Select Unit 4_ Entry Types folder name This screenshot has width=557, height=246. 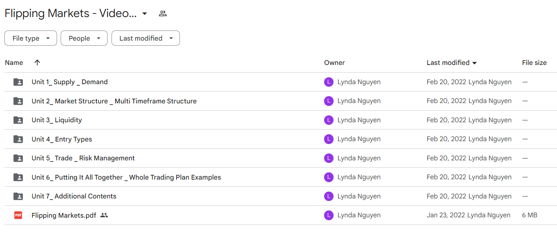[x=62, y=139]
